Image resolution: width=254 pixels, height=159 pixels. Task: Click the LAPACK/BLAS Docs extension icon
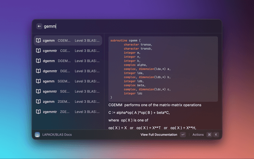pyautogui.click(x=37, y=135)
